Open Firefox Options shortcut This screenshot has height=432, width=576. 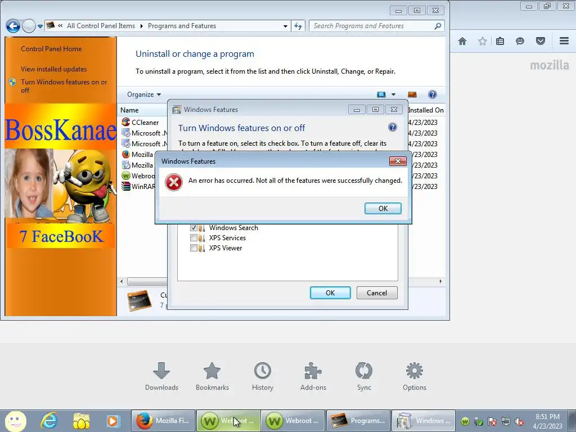tap(415, 376)
